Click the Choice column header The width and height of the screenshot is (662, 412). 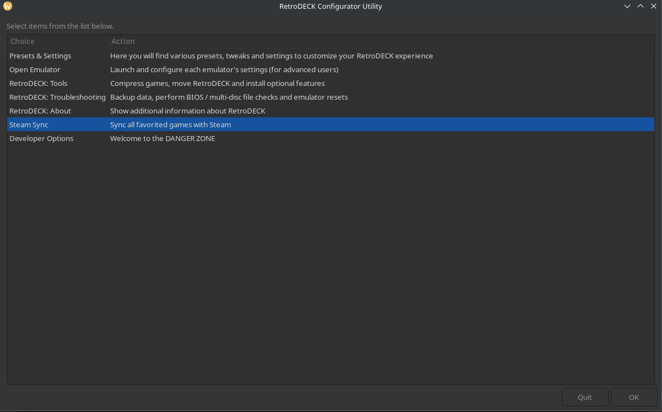point(23,41)
